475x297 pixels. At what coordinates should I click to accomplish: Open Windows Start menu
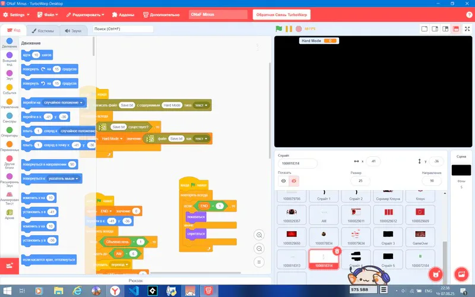[x=6, y=291]
